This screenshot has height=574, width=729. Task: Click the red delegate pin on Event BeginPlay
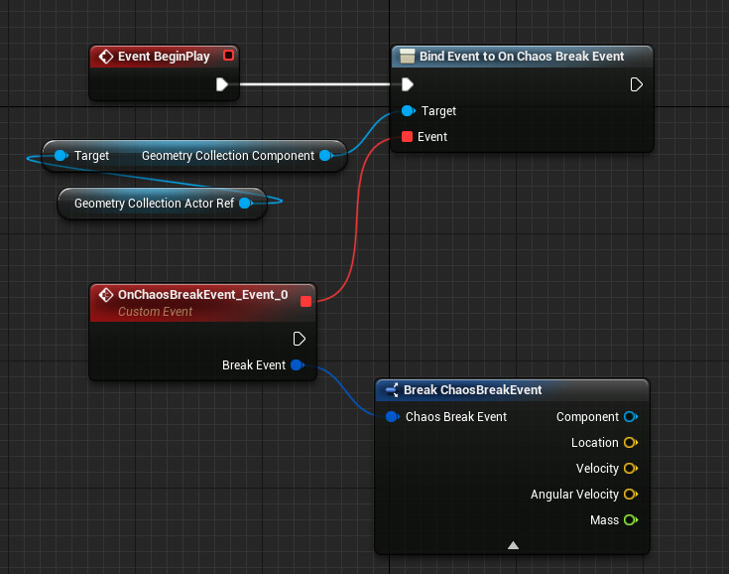point(228,56)
